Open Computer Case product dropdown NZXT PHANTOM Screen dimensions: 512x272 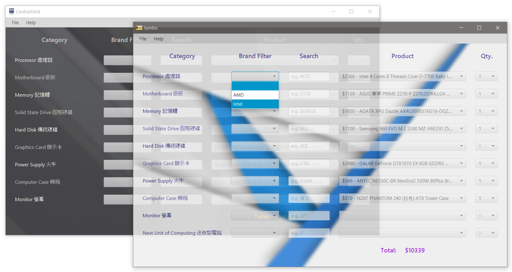pos(402,198)
